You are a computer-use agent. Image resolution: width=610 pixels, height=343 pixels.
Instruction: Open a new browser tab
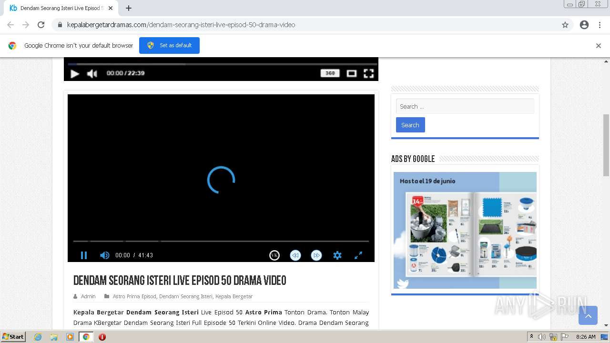point(129,8)
